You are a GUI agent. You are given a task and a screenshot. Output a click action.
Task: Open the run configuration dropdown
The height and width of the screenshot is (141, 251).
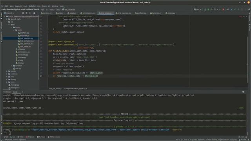tap(198, 9)
